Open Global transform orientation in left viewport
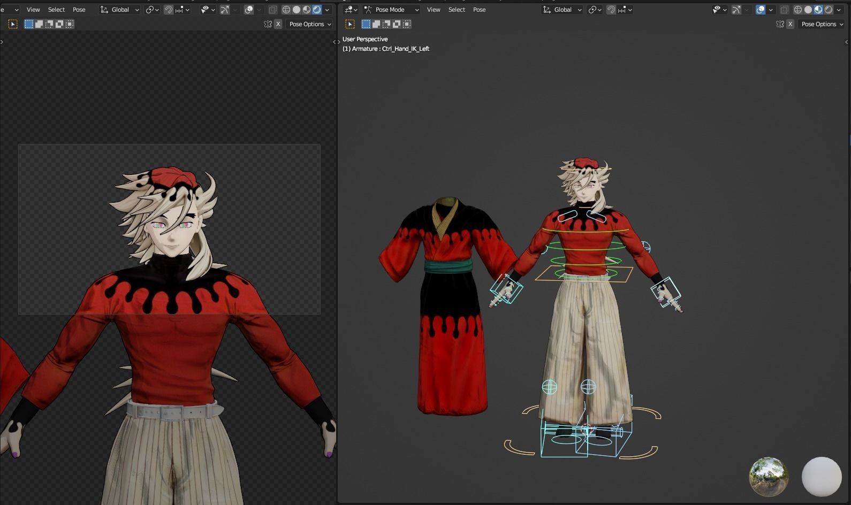This screenshot has height=505, width=851. tap(120, 10)
